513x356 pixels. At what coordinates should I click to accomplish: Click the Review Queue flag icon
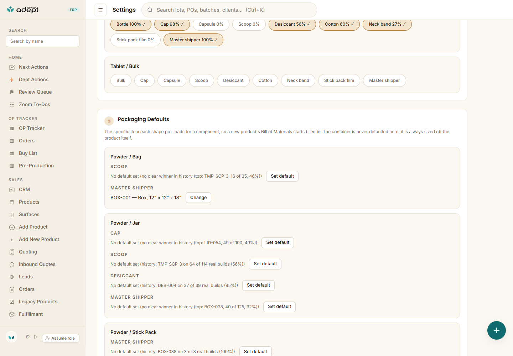pos(12,92)
